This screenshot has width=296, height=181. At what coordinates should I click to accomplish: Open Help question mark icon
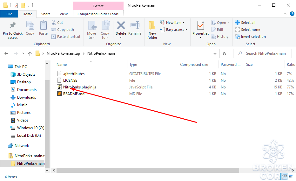(292, 14)
